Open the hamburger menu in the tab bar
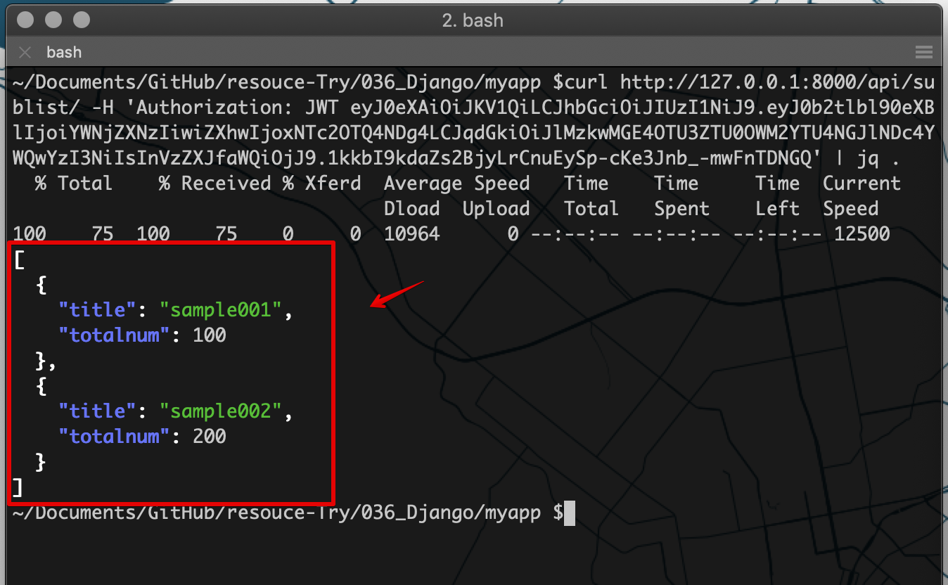 pyautogui.click(x=923, y=52)
